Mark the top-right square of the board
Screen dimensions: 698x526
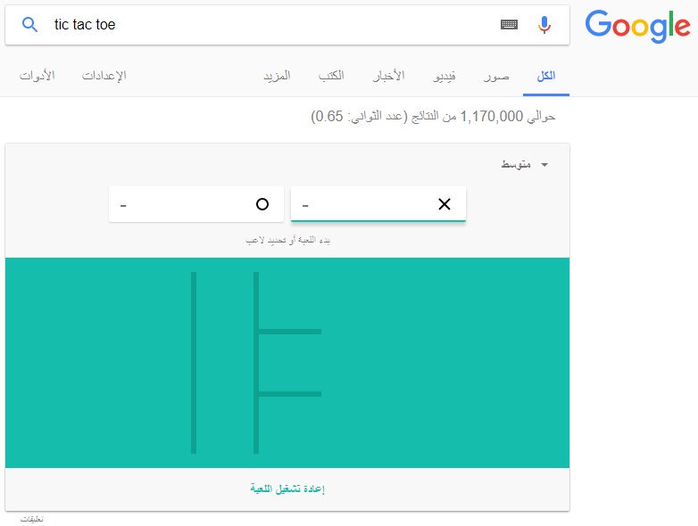(289, 301)
